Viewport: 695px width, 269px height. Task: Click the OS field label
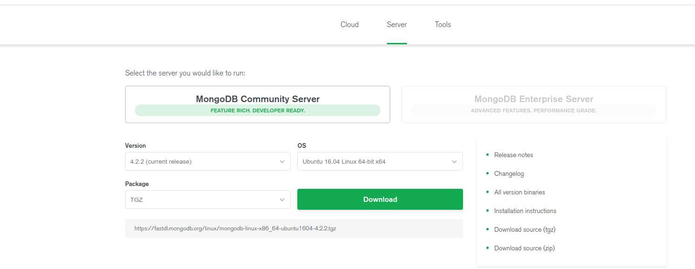[302, 145]
